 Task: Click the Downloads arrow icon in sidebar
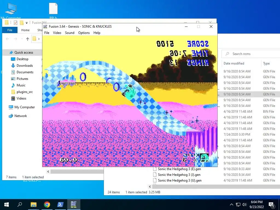click(x=13, y=66)
